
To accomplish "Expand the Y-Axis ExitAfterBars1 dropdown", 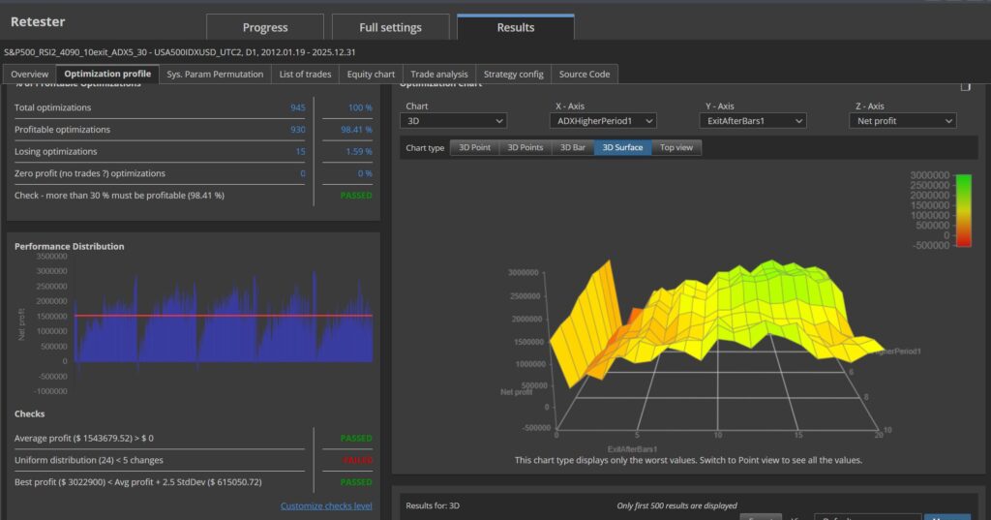I will [x=753, y=121].
